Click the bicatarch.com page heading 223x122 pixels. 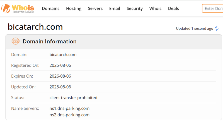click(35, 27)
